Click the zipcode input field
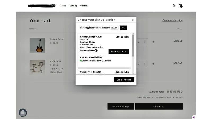212x119 pixels. 114,28
